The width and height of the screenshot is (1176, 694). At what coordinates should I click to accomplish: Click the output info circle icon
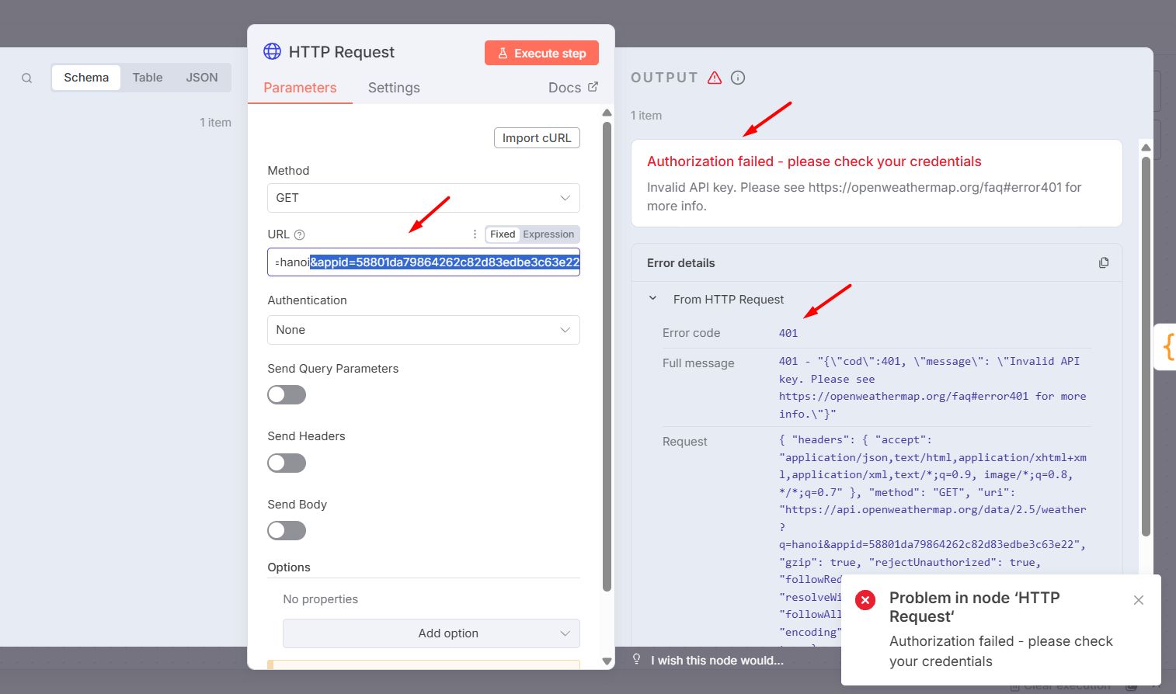tap(738, 78)
